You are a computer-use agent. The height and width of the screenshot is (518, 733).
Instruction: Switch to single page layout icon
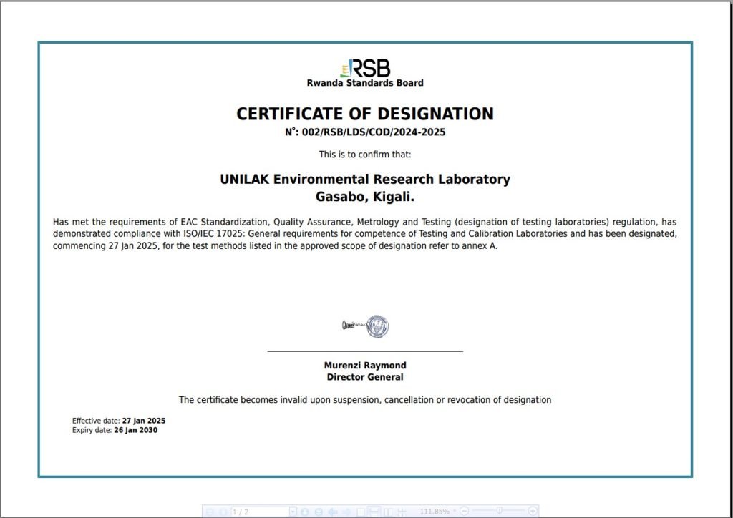361,512
